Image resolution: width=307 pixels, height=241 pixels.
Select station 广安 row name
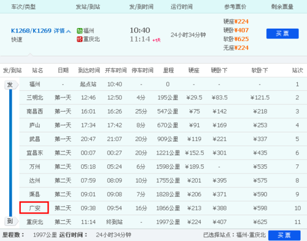[34, 208]
